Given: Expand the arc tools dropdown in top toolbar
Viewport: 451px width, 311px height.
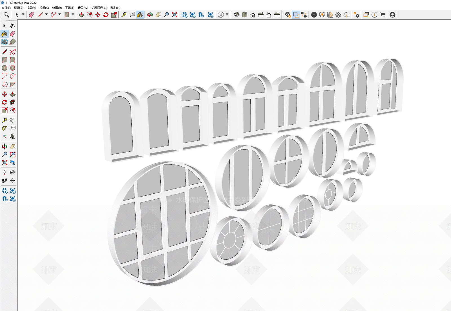Looking at the screenshot, I should [x=59, y=14].
